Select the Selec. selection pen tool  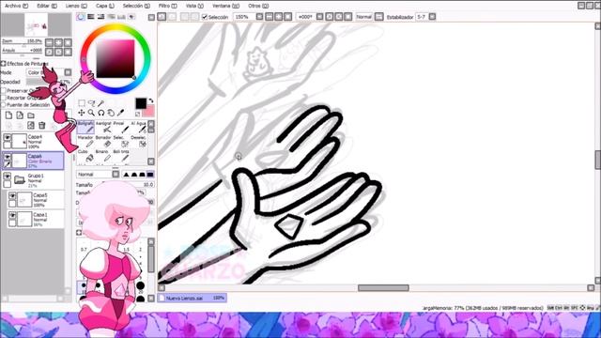[121, 142]
